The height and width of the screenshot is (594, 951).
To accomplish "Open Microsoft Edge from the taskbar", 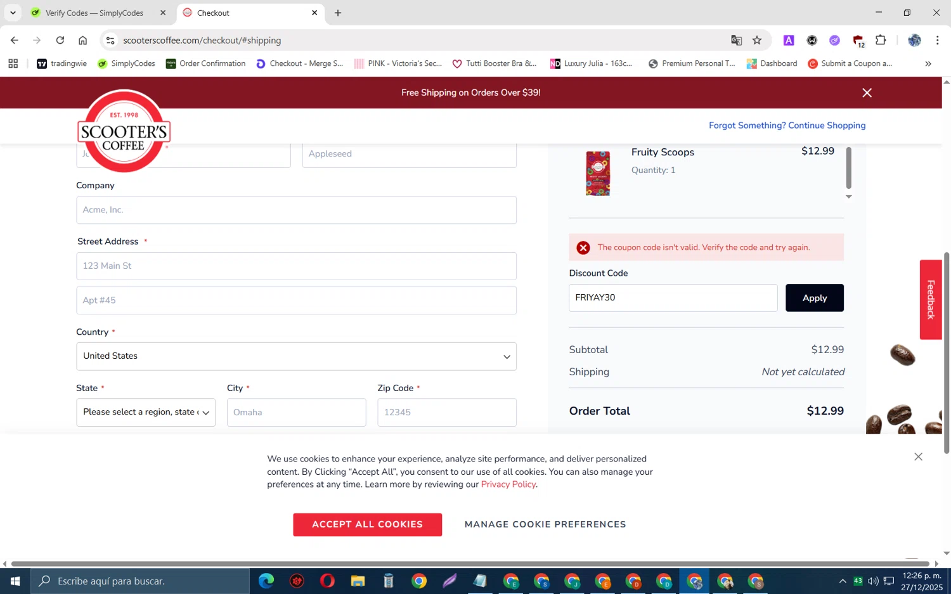I will tap(266, 581).
